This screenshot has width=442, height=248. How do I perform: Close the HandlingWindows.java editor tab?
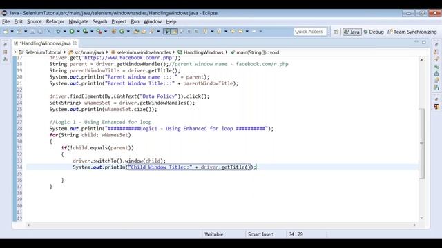point(75,43)
